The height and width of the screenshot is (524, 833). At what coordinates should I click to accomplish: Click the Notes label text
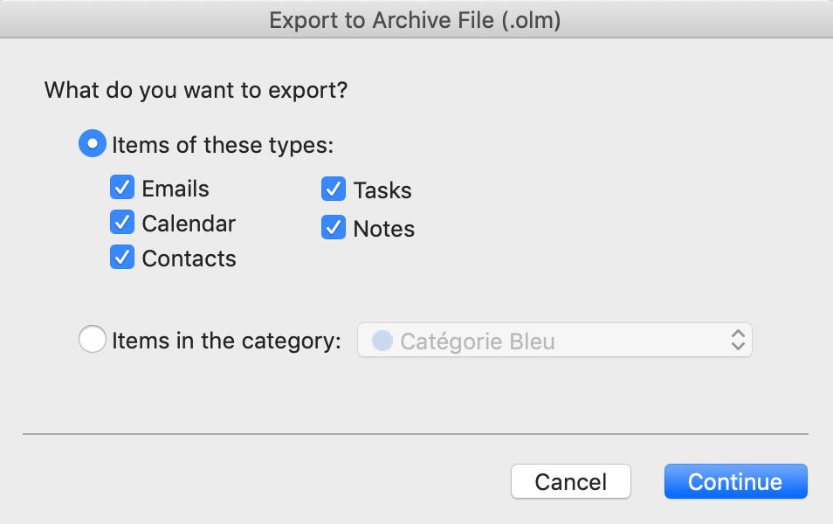[x=382, y=228]
